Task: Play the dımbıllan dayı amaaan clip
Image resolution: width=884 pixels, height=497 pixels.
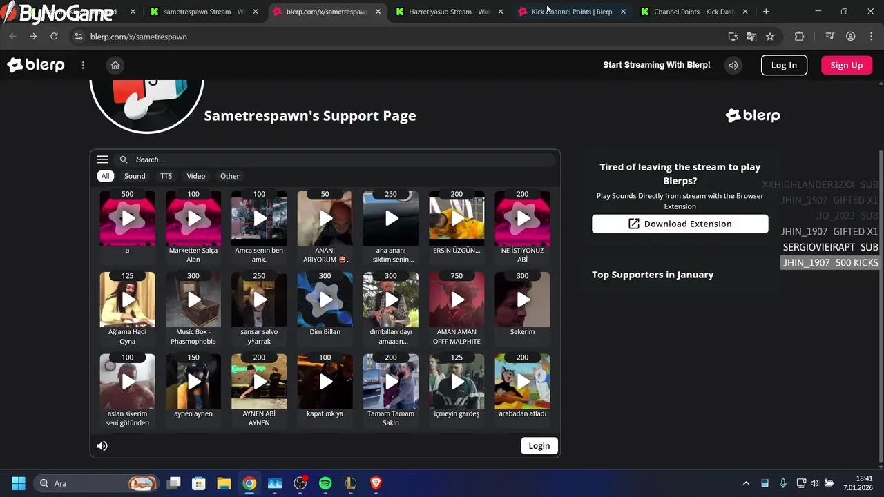Action: 391,300
